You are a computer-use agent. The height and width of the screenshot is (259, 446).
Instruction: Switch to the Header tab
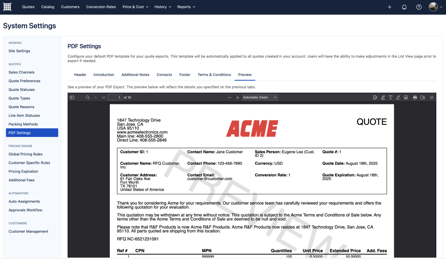click(x=80, y=75)
